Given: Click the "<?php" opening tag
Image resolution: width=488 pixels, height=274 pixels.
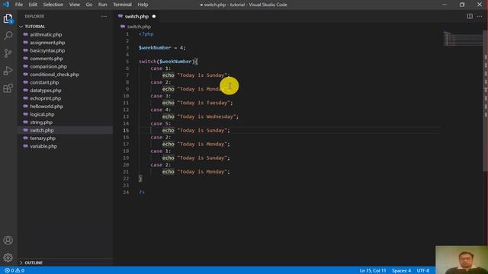Looking at the screenshot, I should 146,34.
